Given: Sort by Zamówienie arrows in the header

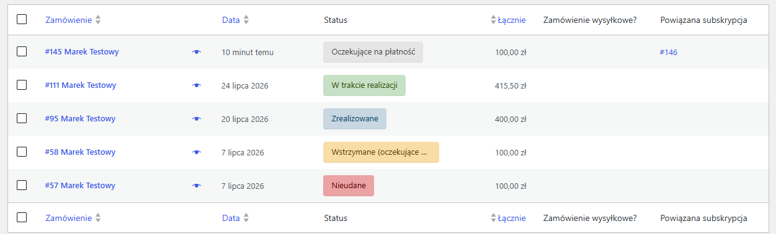Looking at the screenshot, I should click(x=98, y=20).
